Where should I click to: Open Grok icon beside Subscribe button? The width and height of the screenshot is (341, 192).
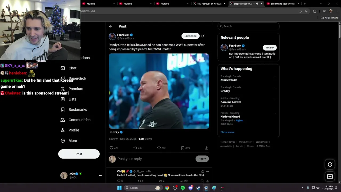[203, 36]
